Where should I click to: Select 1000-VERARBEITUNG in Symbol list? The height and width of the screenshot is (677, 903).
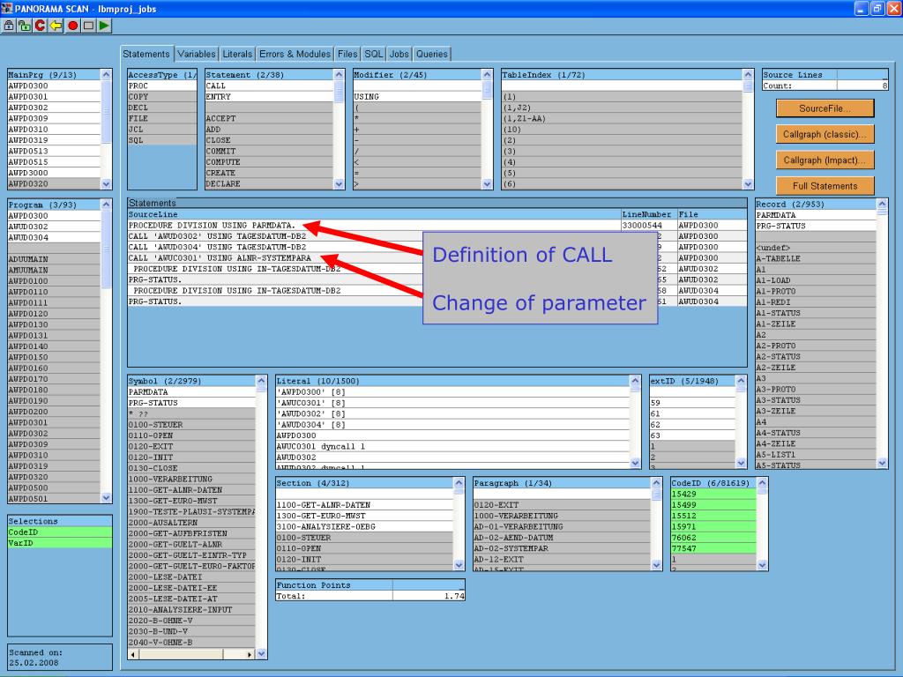(x=191, y=479)
